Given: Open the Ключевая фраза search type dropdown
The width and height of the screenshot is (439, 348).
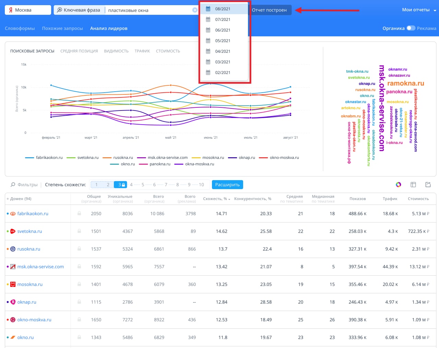Looking at the screenshot, I should click(x=79, y=10).
